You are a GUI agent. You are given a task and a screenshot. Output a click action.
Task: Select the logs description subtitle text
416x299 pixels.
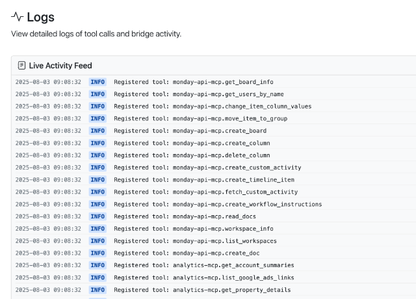point(96,34)
